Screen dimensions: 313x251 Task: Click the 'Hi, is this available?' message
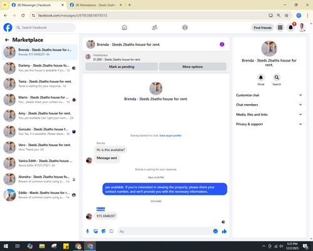pos(111,150)
